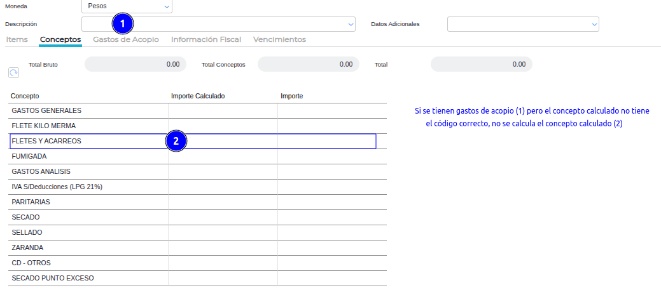
Task: Open the Gastos de Acopio tab
Action: point(126,39)
